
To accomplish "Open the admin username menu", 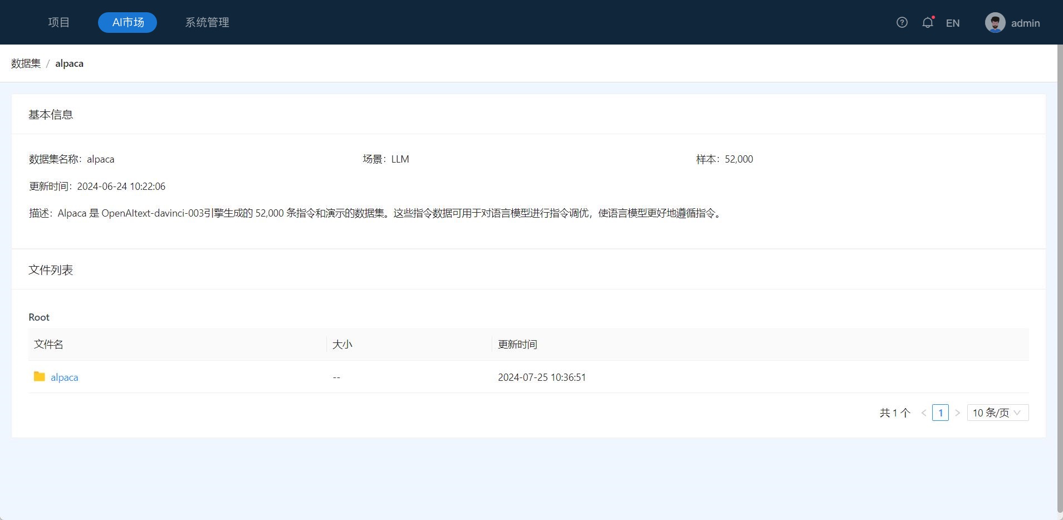I will coord(1025,23).
